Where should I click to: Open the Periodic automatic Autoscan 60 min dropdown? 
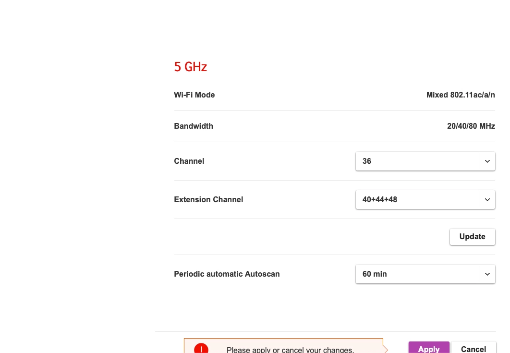click(417, 274)
